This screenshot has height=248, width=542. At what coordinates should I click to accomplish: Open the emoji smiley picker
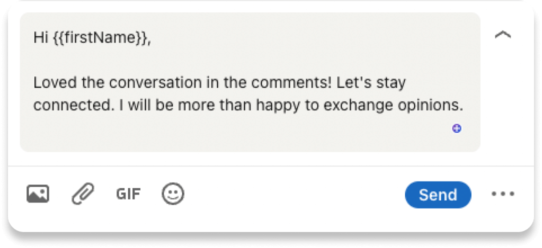[173, 194]
